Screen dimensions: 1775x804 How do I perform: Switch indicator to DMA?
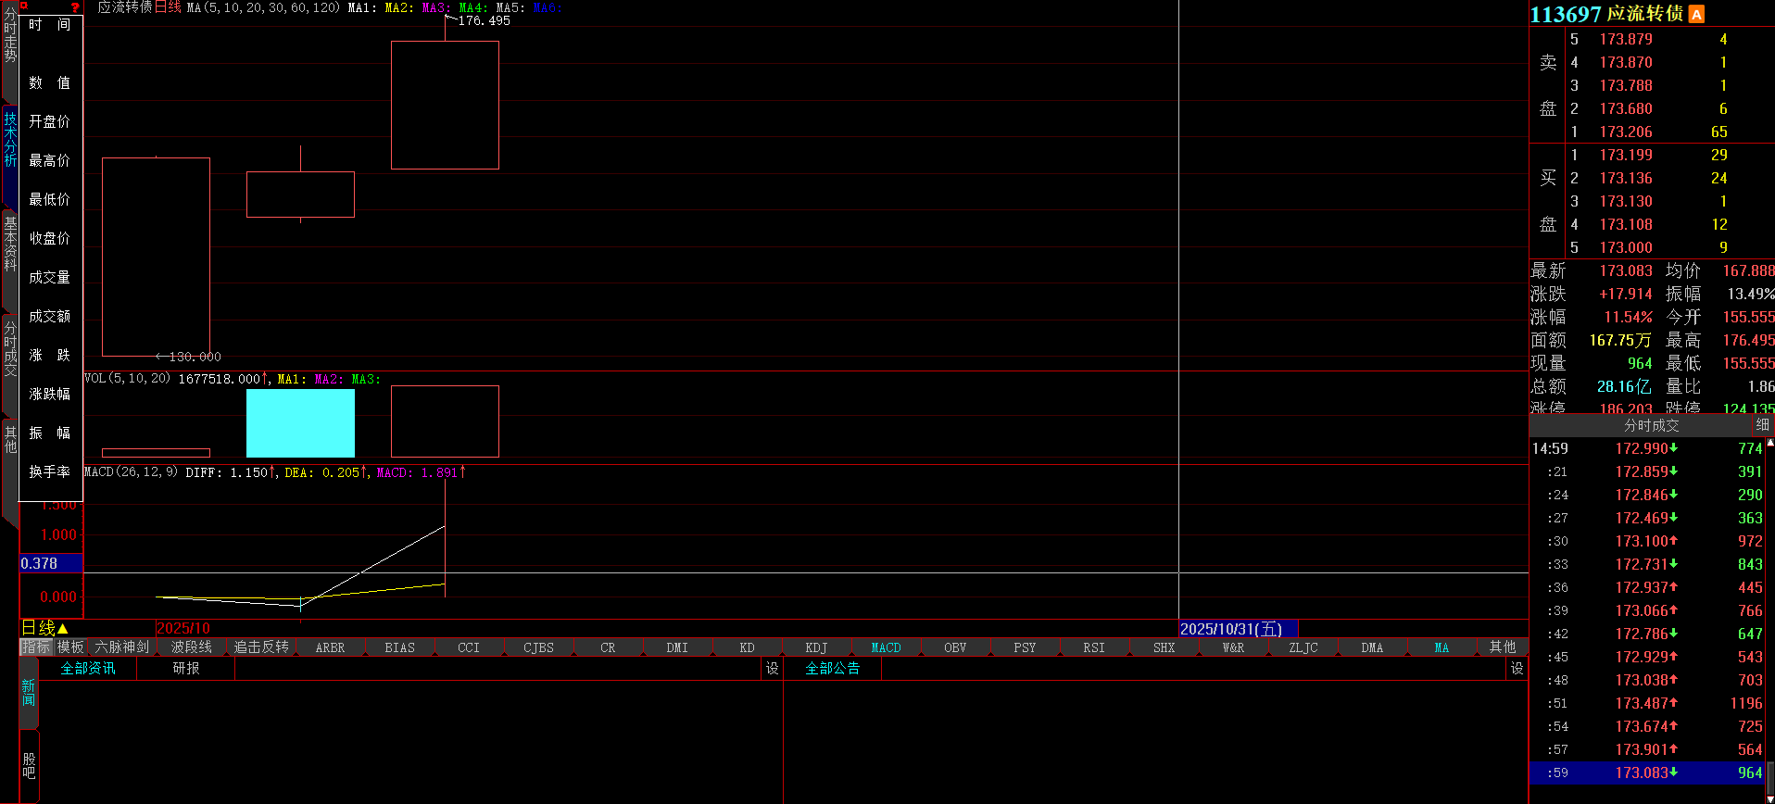[x=1373, y=647]
